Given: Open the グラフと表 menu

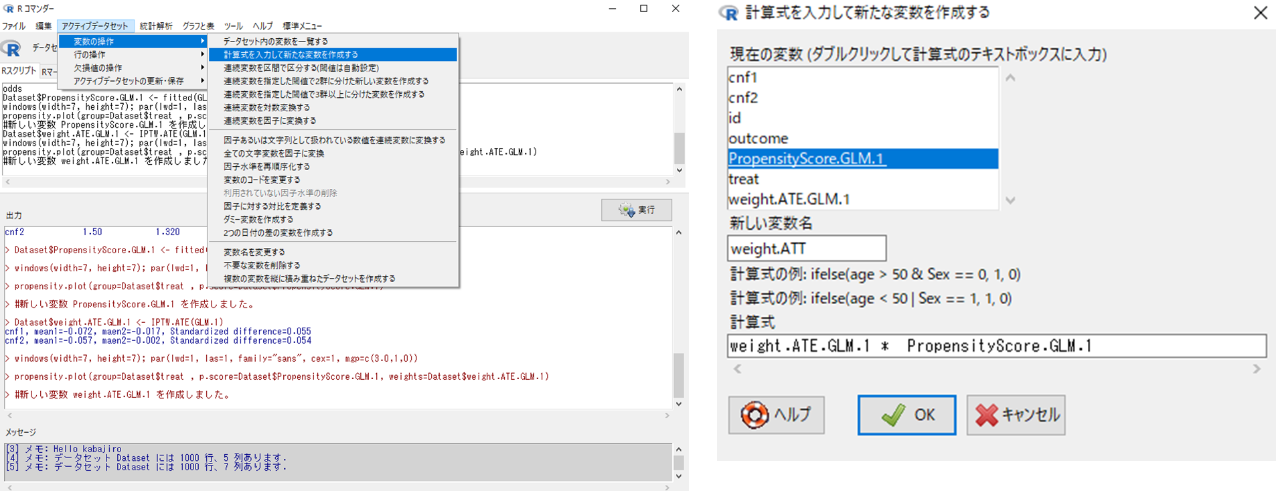Looking at the screenshot, I should pyautogui.click(x=198, y=26).
